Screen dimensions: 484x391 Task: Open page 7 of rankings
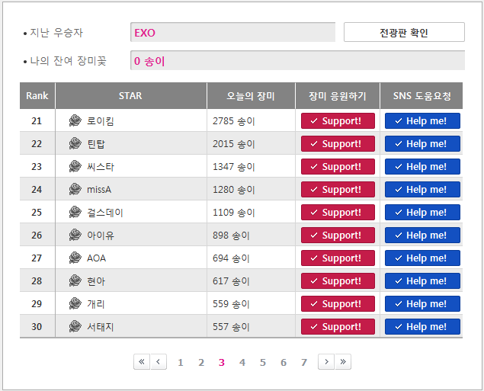coord(304,362)
